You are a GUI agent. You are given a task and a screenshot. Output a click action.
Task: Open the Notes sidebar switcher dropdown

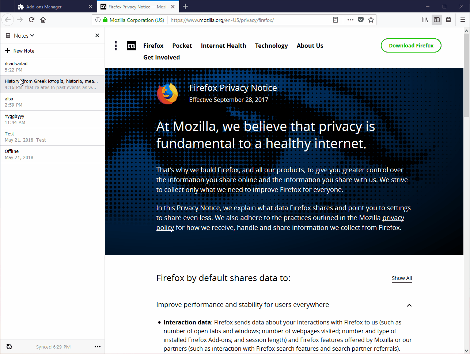tap(24, 35)
